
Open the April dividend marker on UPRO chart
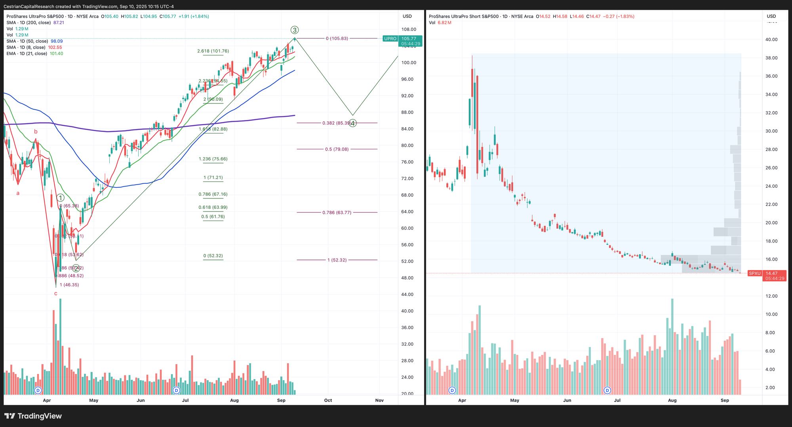(38, 391)
